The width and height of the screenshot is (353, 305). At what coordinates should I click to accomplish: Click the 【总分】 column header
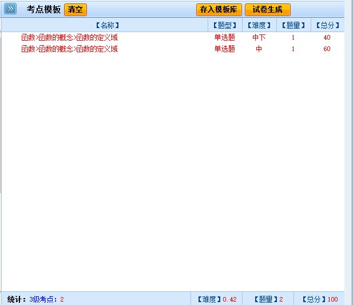click(x=328, y=25)
